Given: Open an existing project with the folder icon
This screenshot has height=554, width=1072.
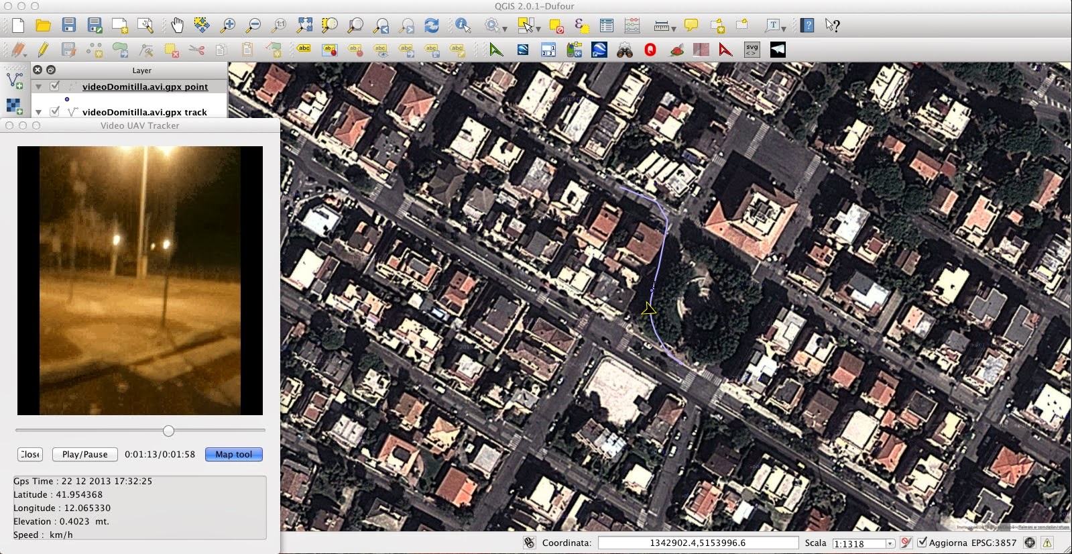Looking at the screenshot, I should 44,25.
